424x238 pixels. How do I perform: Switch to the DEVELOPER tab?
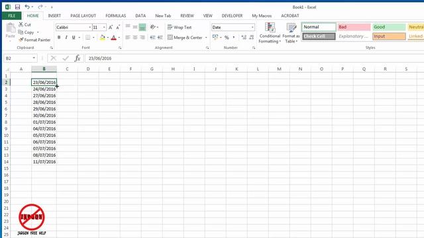point(232,16)
